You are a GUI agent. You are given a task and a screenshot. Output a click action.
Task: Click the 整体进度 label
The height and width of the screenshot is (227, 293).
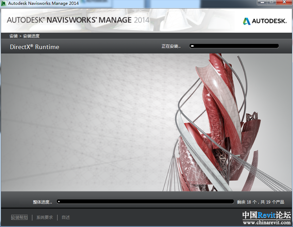pyautogui.click(x=42, y=202)
